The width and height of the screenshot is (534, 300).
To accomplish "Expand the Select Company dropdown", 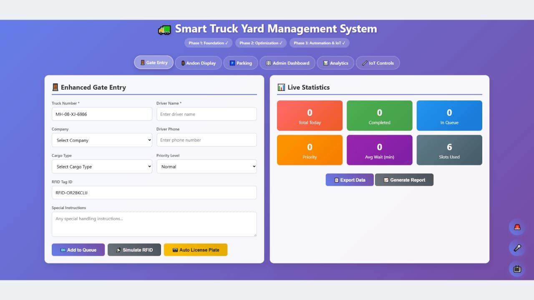I will click(x=102, y=140).
